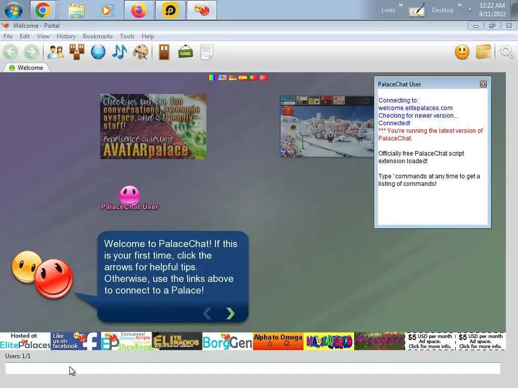This screenshot has height=388, width=518.
Task: Open the BorgGen banner
Action: point(227,341)
